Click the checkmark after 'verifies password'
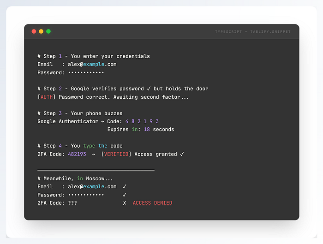Image resolution: width=323 pixels, height=244 pixels. (149, 89)
